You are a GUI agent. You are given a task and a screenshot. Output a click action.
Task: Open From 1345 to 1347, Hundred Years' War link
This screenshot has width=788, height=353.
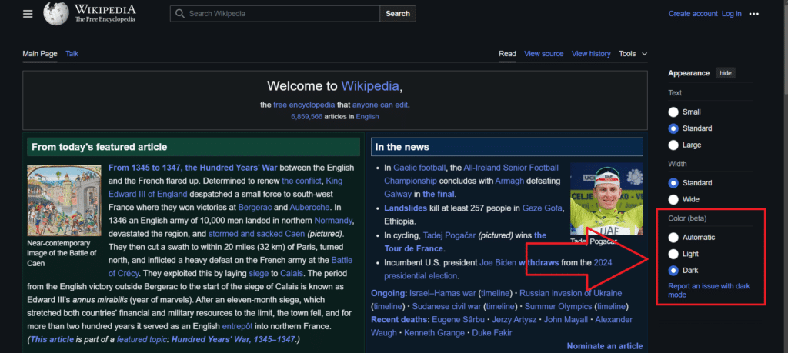pos(193,168)
